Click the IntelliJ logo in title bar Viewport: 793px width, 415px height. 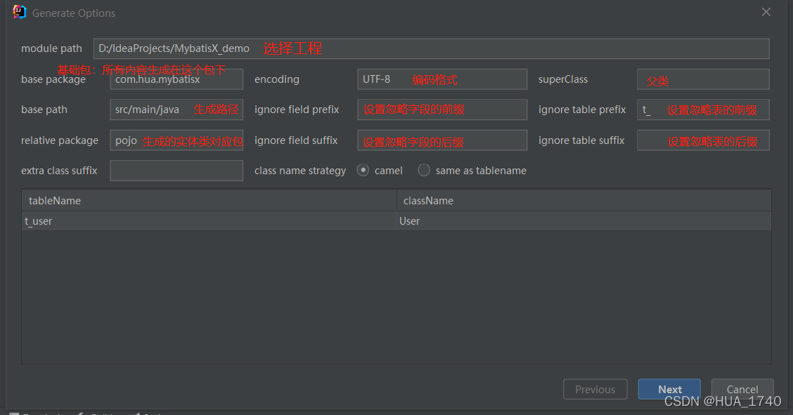[19, 12]
